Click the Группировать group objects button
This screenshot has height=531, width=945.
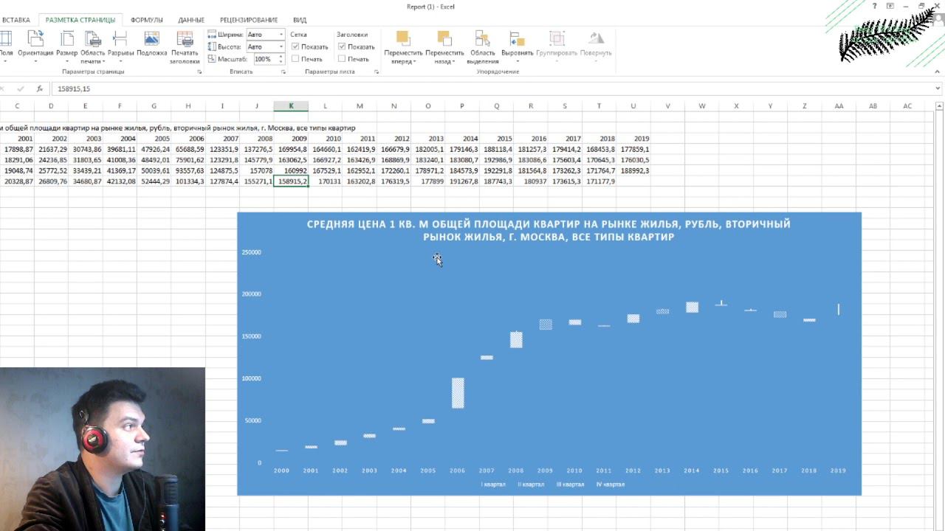[x=557, y=47]
